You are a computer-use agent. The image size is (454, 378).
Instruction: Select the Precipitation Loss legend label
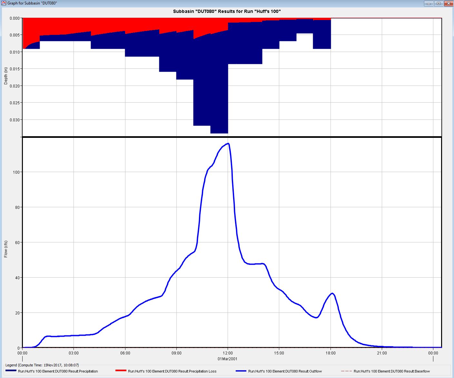172,371
